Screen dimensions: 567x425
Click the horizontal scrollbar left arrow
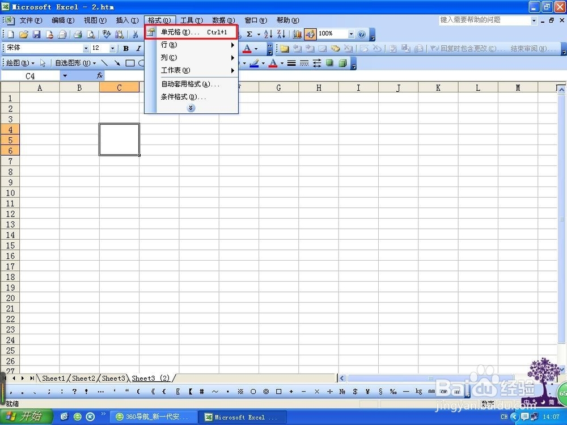pyautogui.click(x=342, y=379)
